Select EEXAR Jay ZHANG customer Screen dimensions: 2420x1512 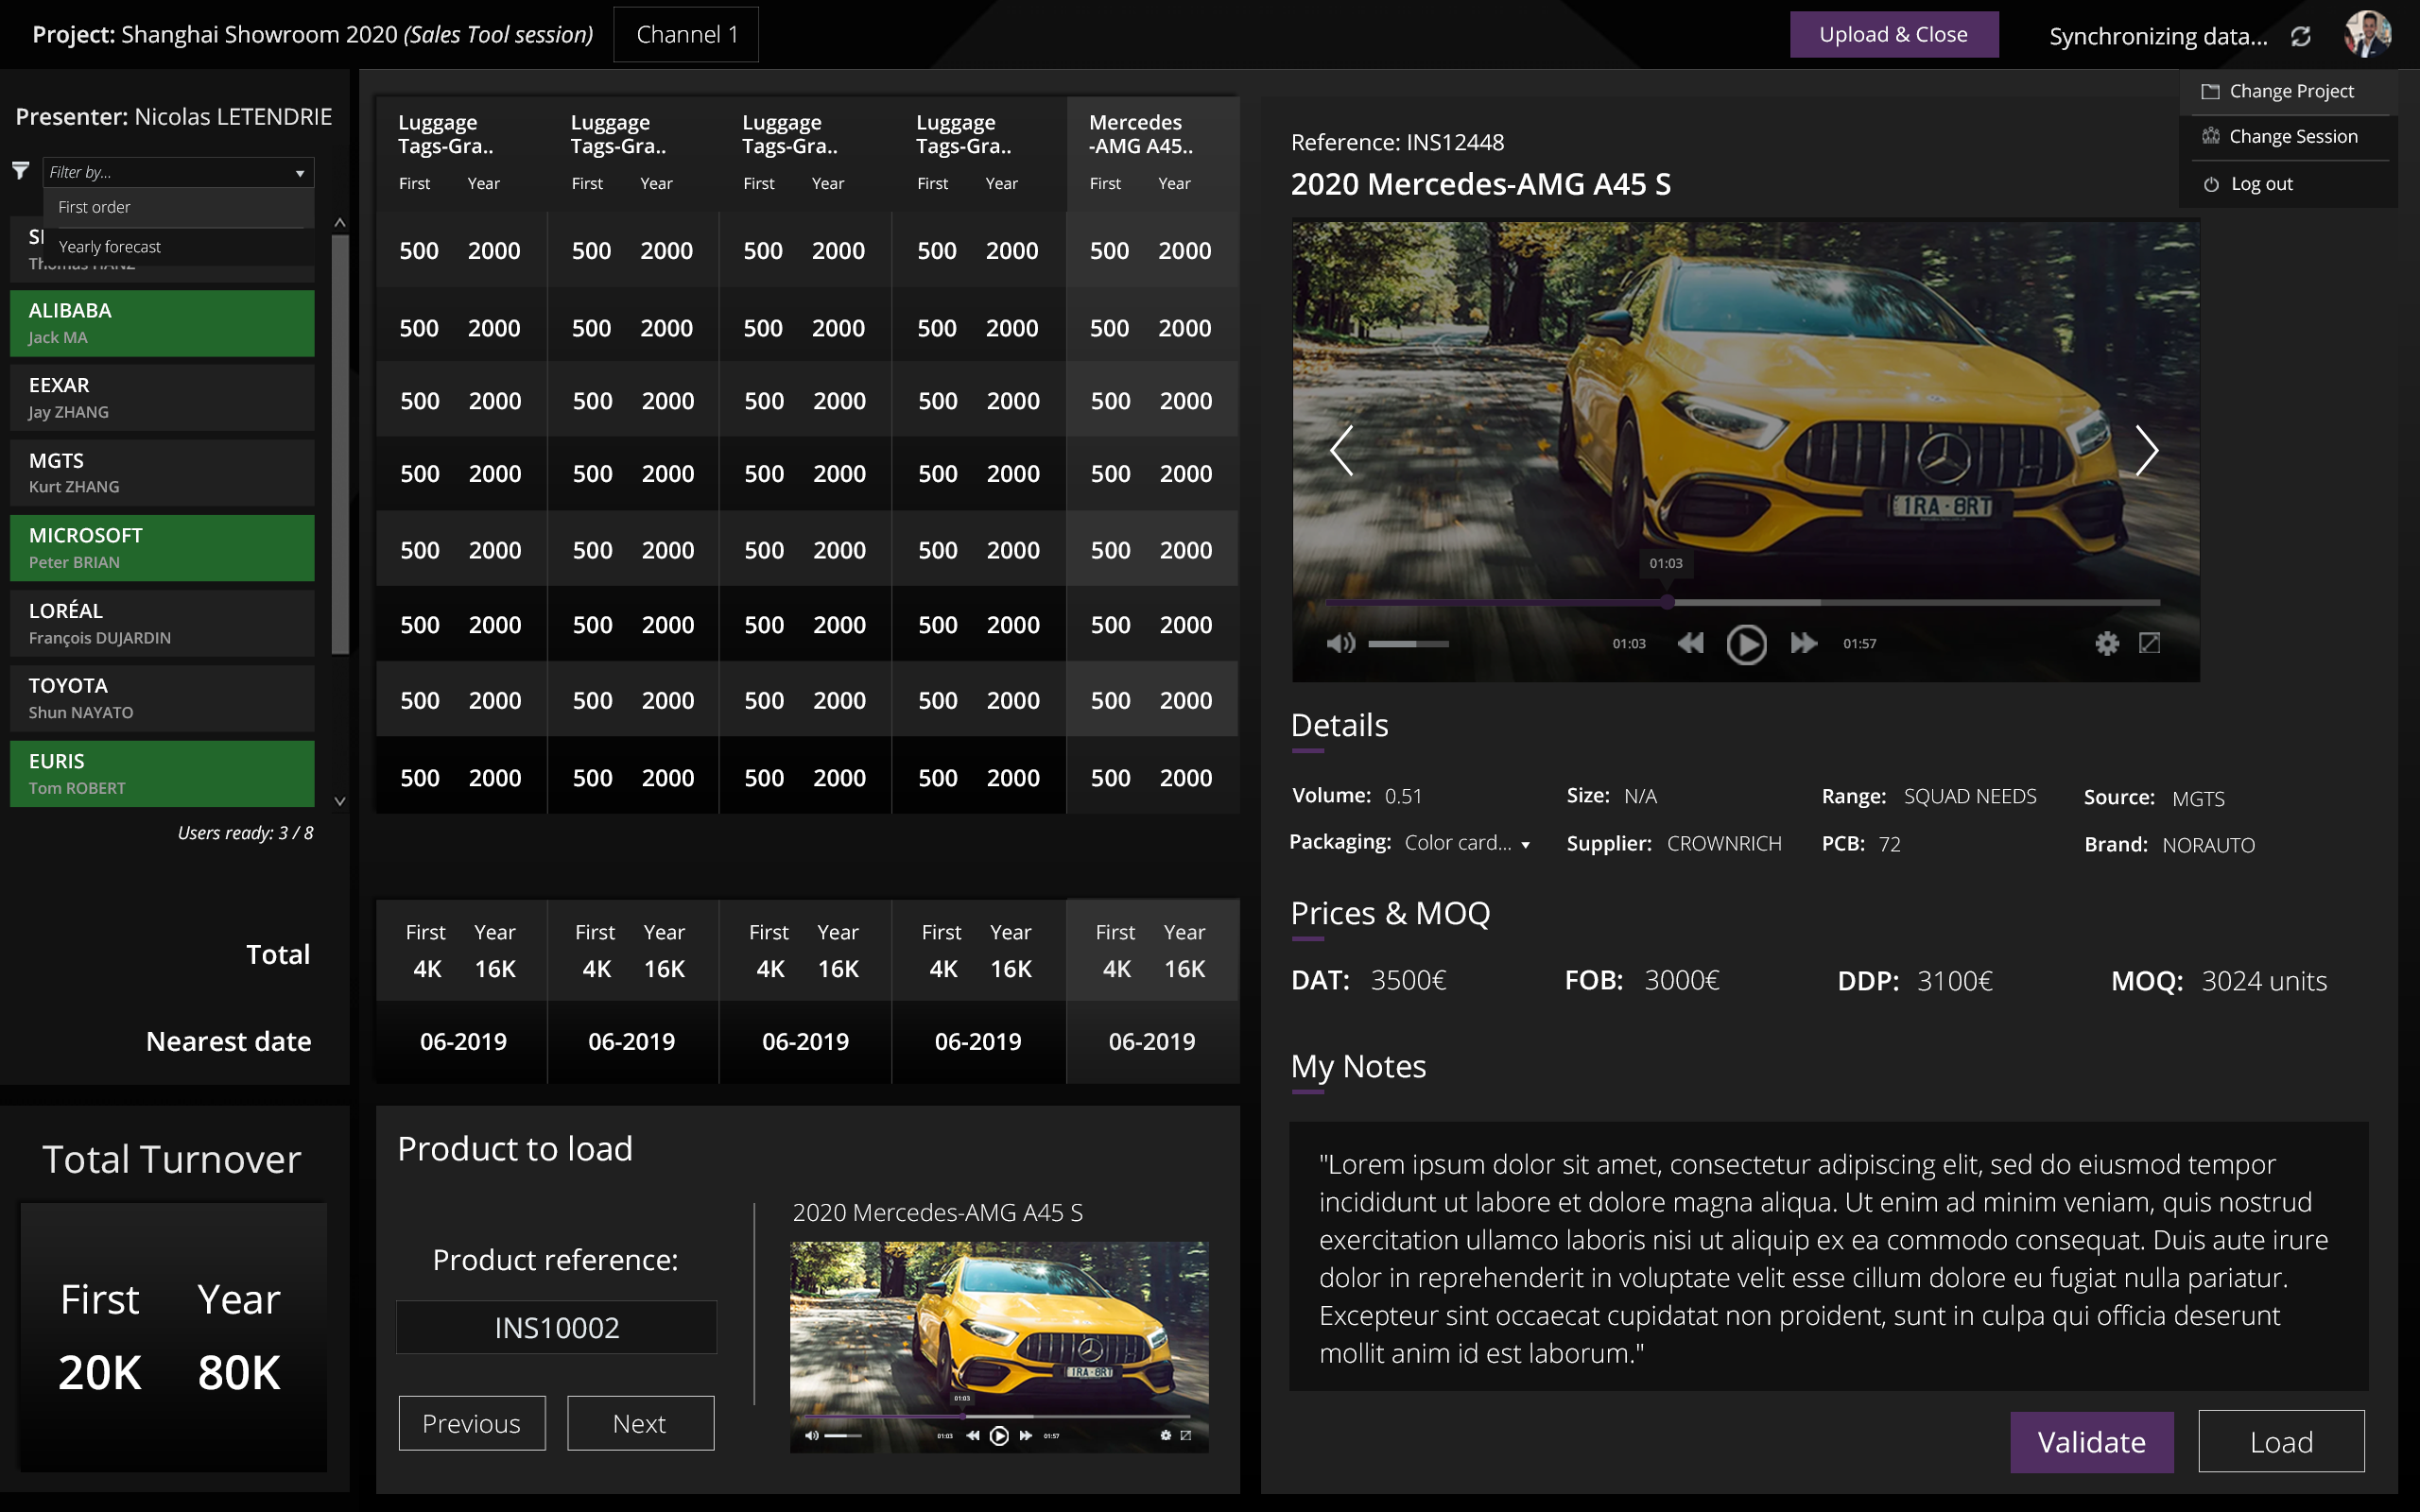[x=162, y=398]
